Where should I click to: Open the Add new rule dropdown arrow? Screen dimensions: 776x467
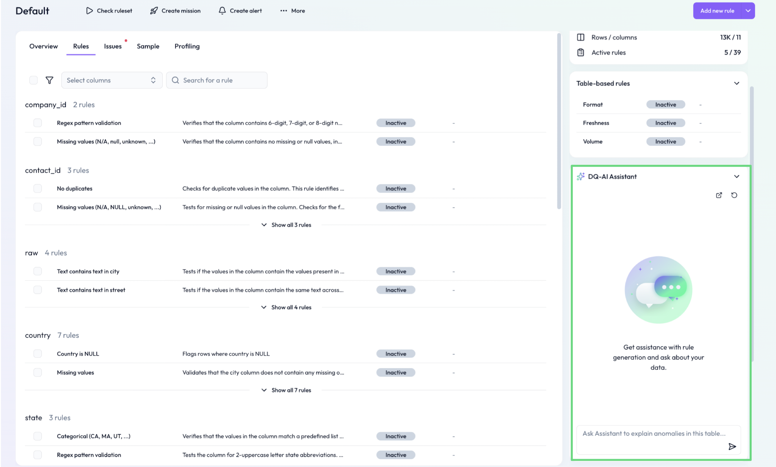pos(748,11)
